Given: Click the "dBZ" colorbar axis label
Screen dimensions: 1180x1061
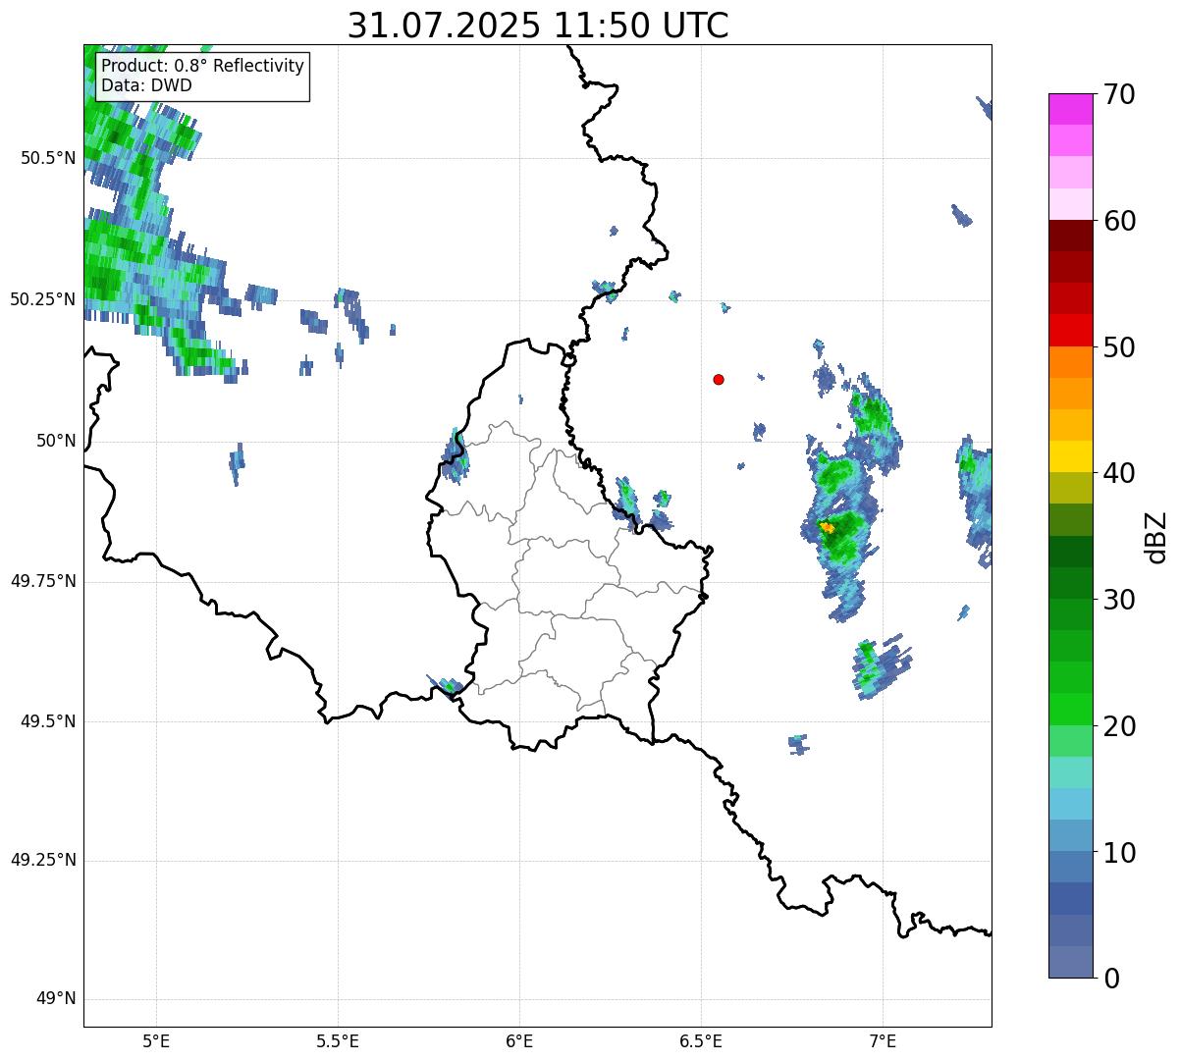Looking at the screenshot, I should (1155, 536).
